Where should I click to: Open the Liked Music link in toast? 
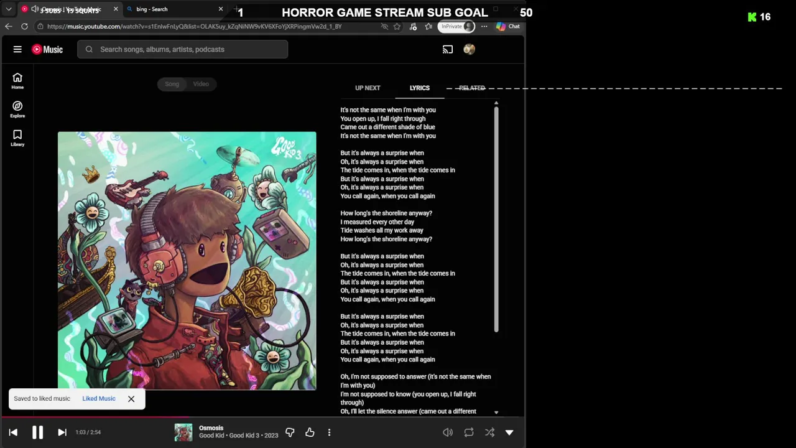click(99, 399)
